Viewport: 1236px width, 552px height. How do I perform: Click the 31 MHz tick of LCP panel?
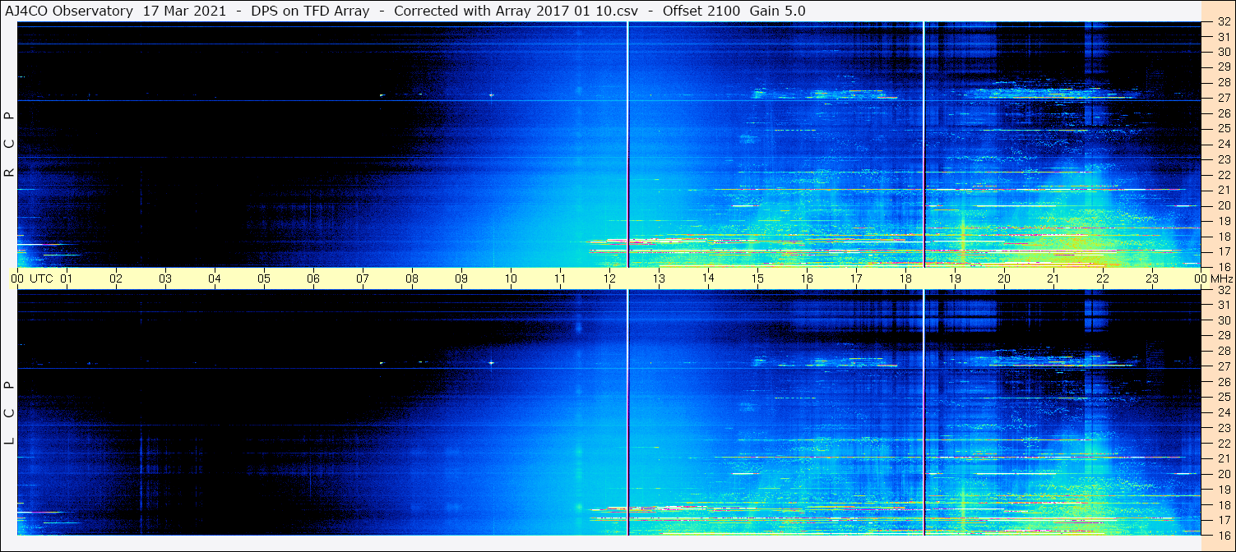click(x=1223, y=305)
